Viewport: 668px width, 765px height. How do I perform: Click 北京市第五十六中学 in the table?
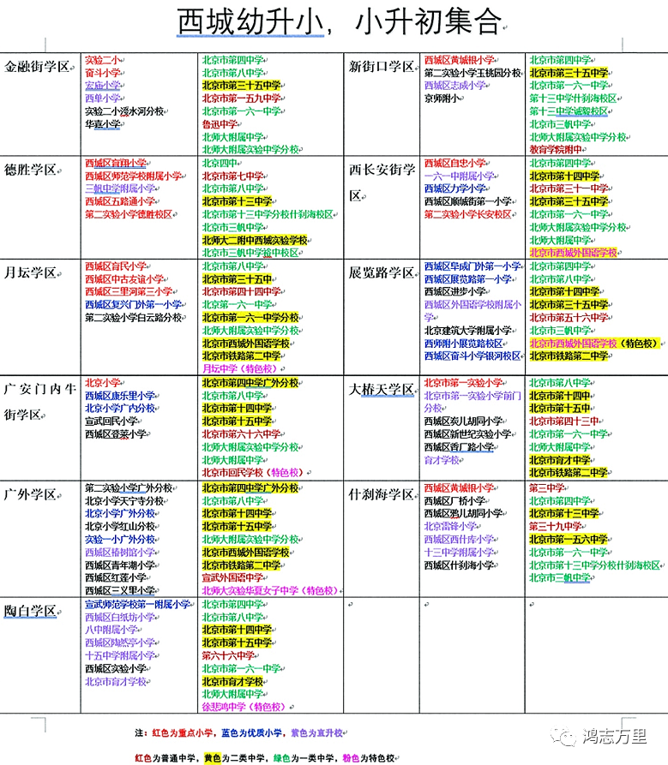click(x=569, y=317)
